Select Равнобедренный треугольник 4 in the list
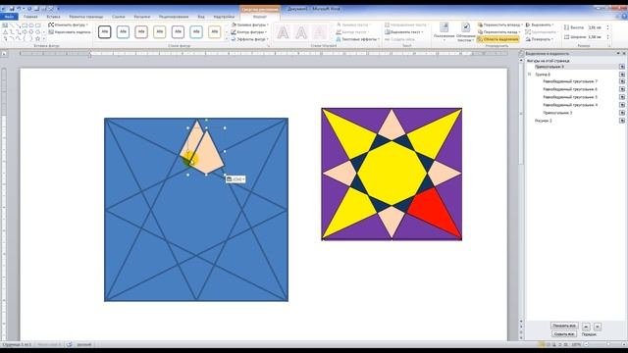 [570, 105]
